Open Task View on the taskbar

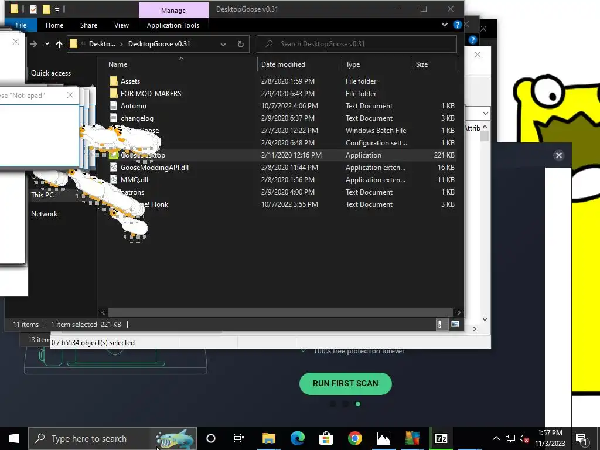[x=239, y=438]
